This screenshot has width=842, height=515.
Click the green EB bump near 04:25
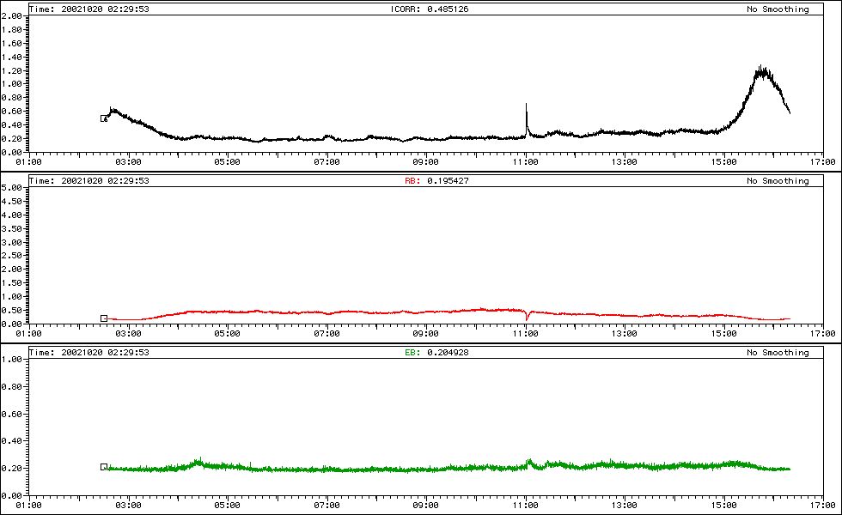199,462
